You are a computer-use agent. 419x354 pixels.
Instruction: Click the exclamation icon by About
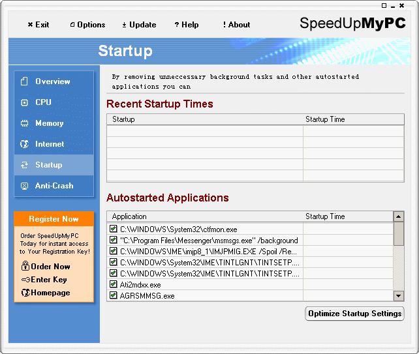click(225, 25)
